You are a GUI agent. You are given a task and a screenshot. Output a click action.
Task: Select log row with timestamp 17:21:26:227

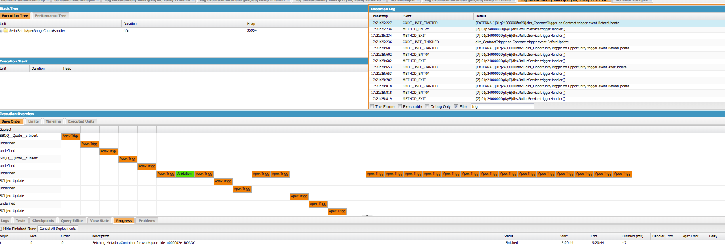pyautogui.click(x=547, y=23)
